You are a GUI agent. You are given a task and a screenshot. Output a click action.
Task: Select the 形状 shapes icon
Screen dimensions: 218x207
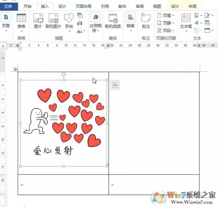point(69,22)
